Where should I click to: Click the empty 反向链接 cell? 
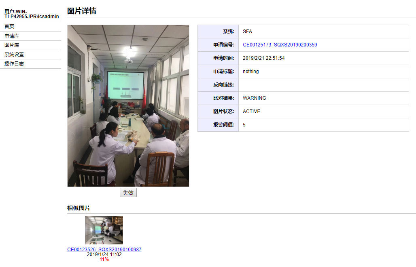click(324, 85)
